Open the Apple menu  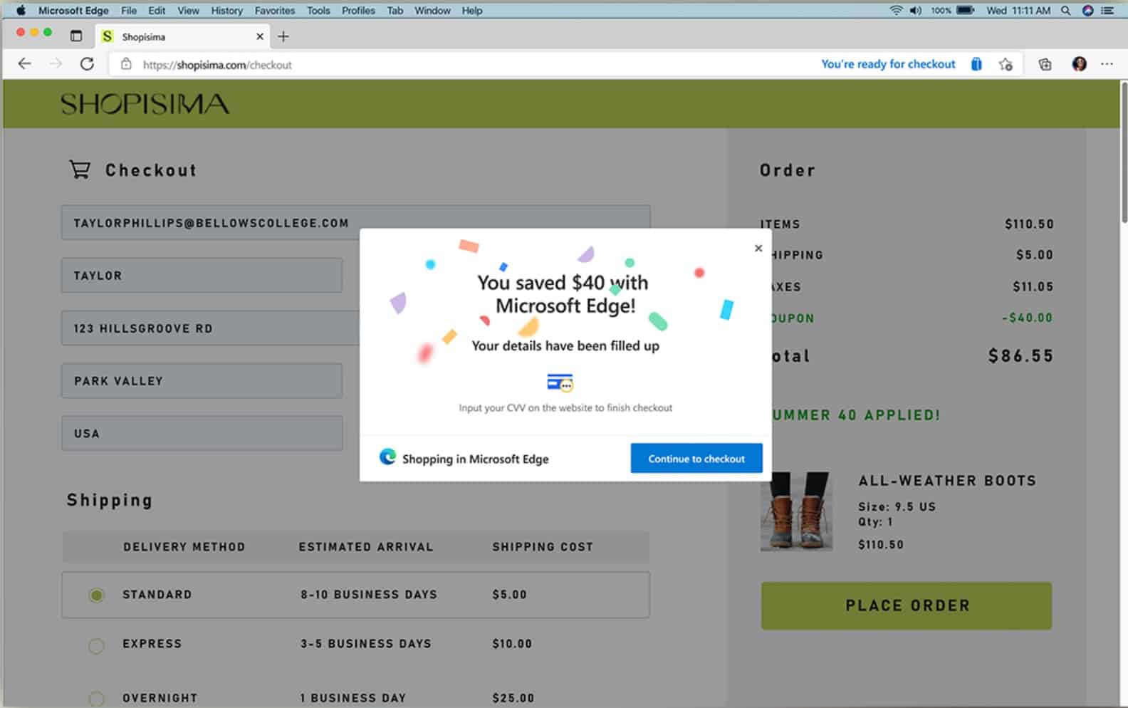21,11
